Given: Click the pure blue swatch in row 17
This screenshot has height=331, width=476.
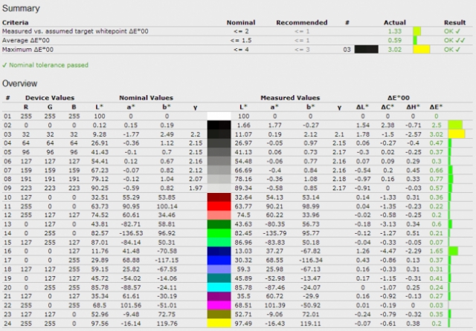Looking at the screenshot, I should click(x=219, y=260).
